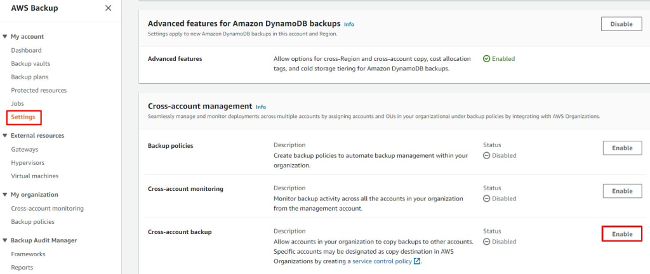
Task: Open Backup policies under My organization
Action: tap(33, 222)
